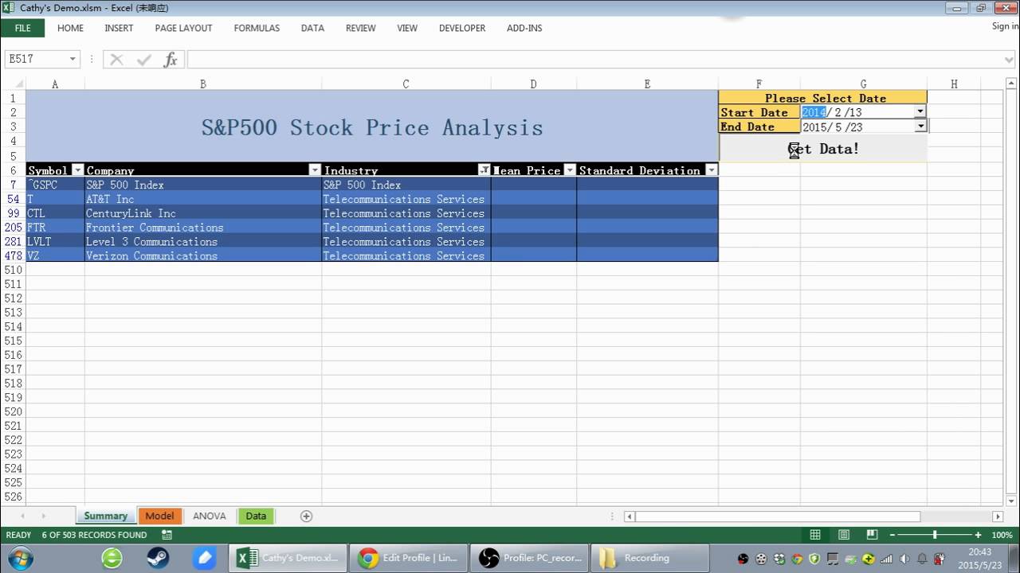This screenshot has height=573, width=1020.
Task: Click the horizontal scroll right arrow
Action: [x=997, y=516]
